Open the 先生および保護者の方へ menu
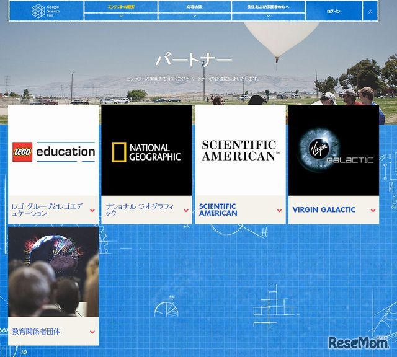Image resolution: width=397 pixels, height=357 pixels. [268, 7]
